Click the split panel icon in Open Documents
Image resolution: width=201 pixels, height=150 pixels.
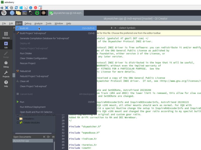[x=48, y=137]
